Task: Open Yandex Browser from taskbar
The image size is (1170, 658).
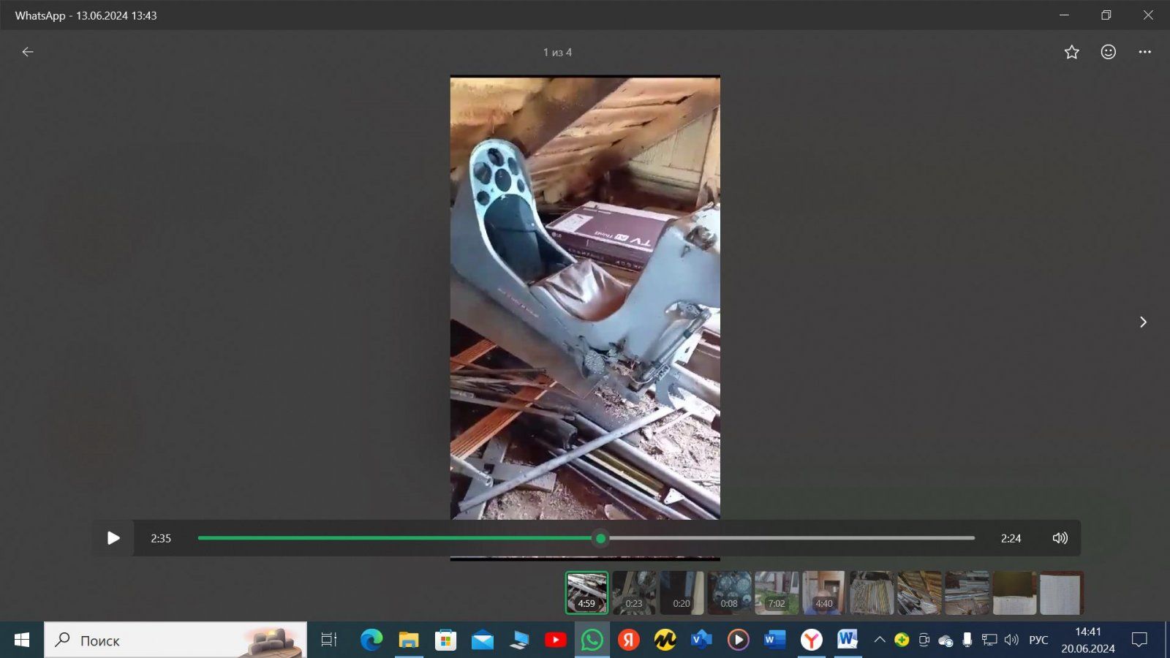Action: tap(811, 640)
